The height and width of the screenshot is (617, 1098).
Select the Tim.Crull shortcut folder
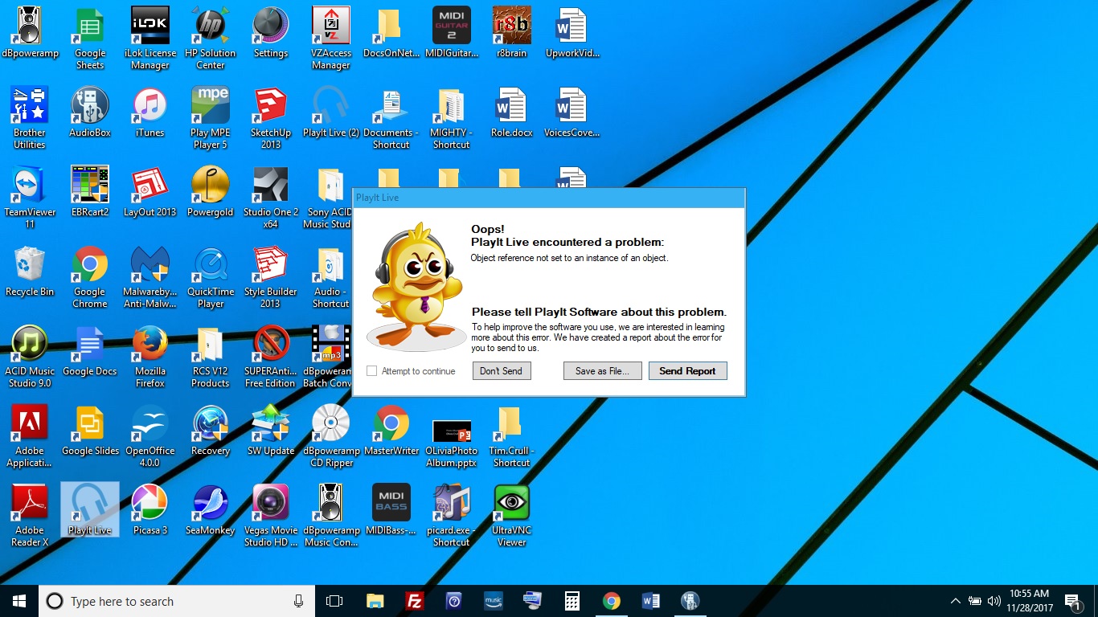[x=512, y=436]
